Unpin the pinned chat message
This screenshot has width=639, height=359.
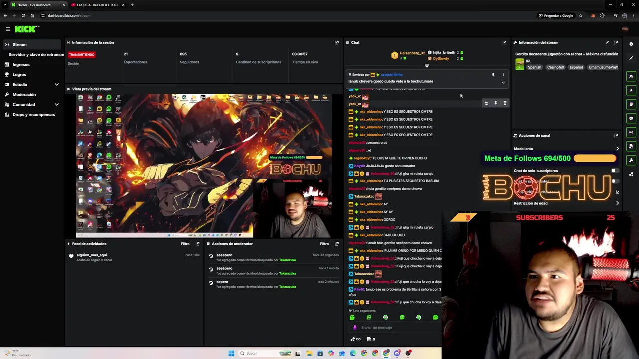(493, 75)
